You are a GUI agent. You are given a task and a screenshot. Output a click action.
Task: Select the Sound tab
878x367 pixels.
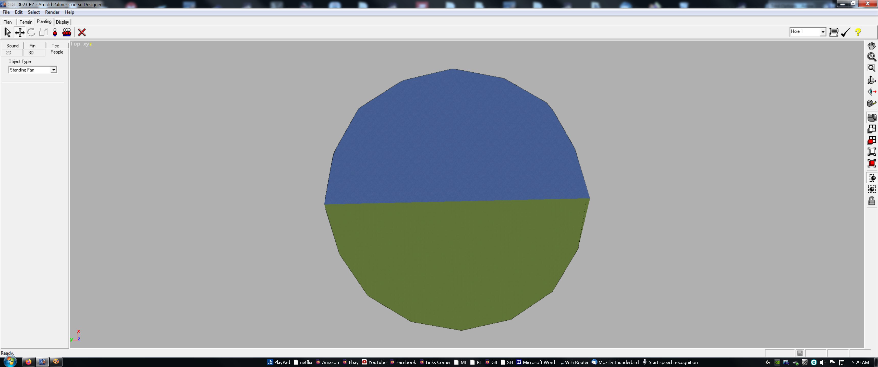pos(12,45)
